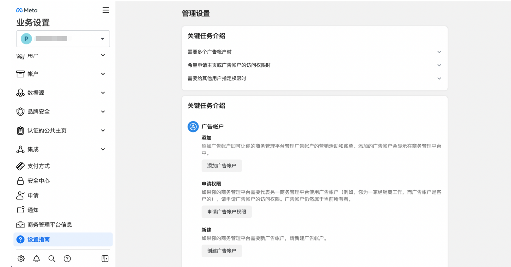Open help circle icon in bottom toolbar

pos(67,259)
